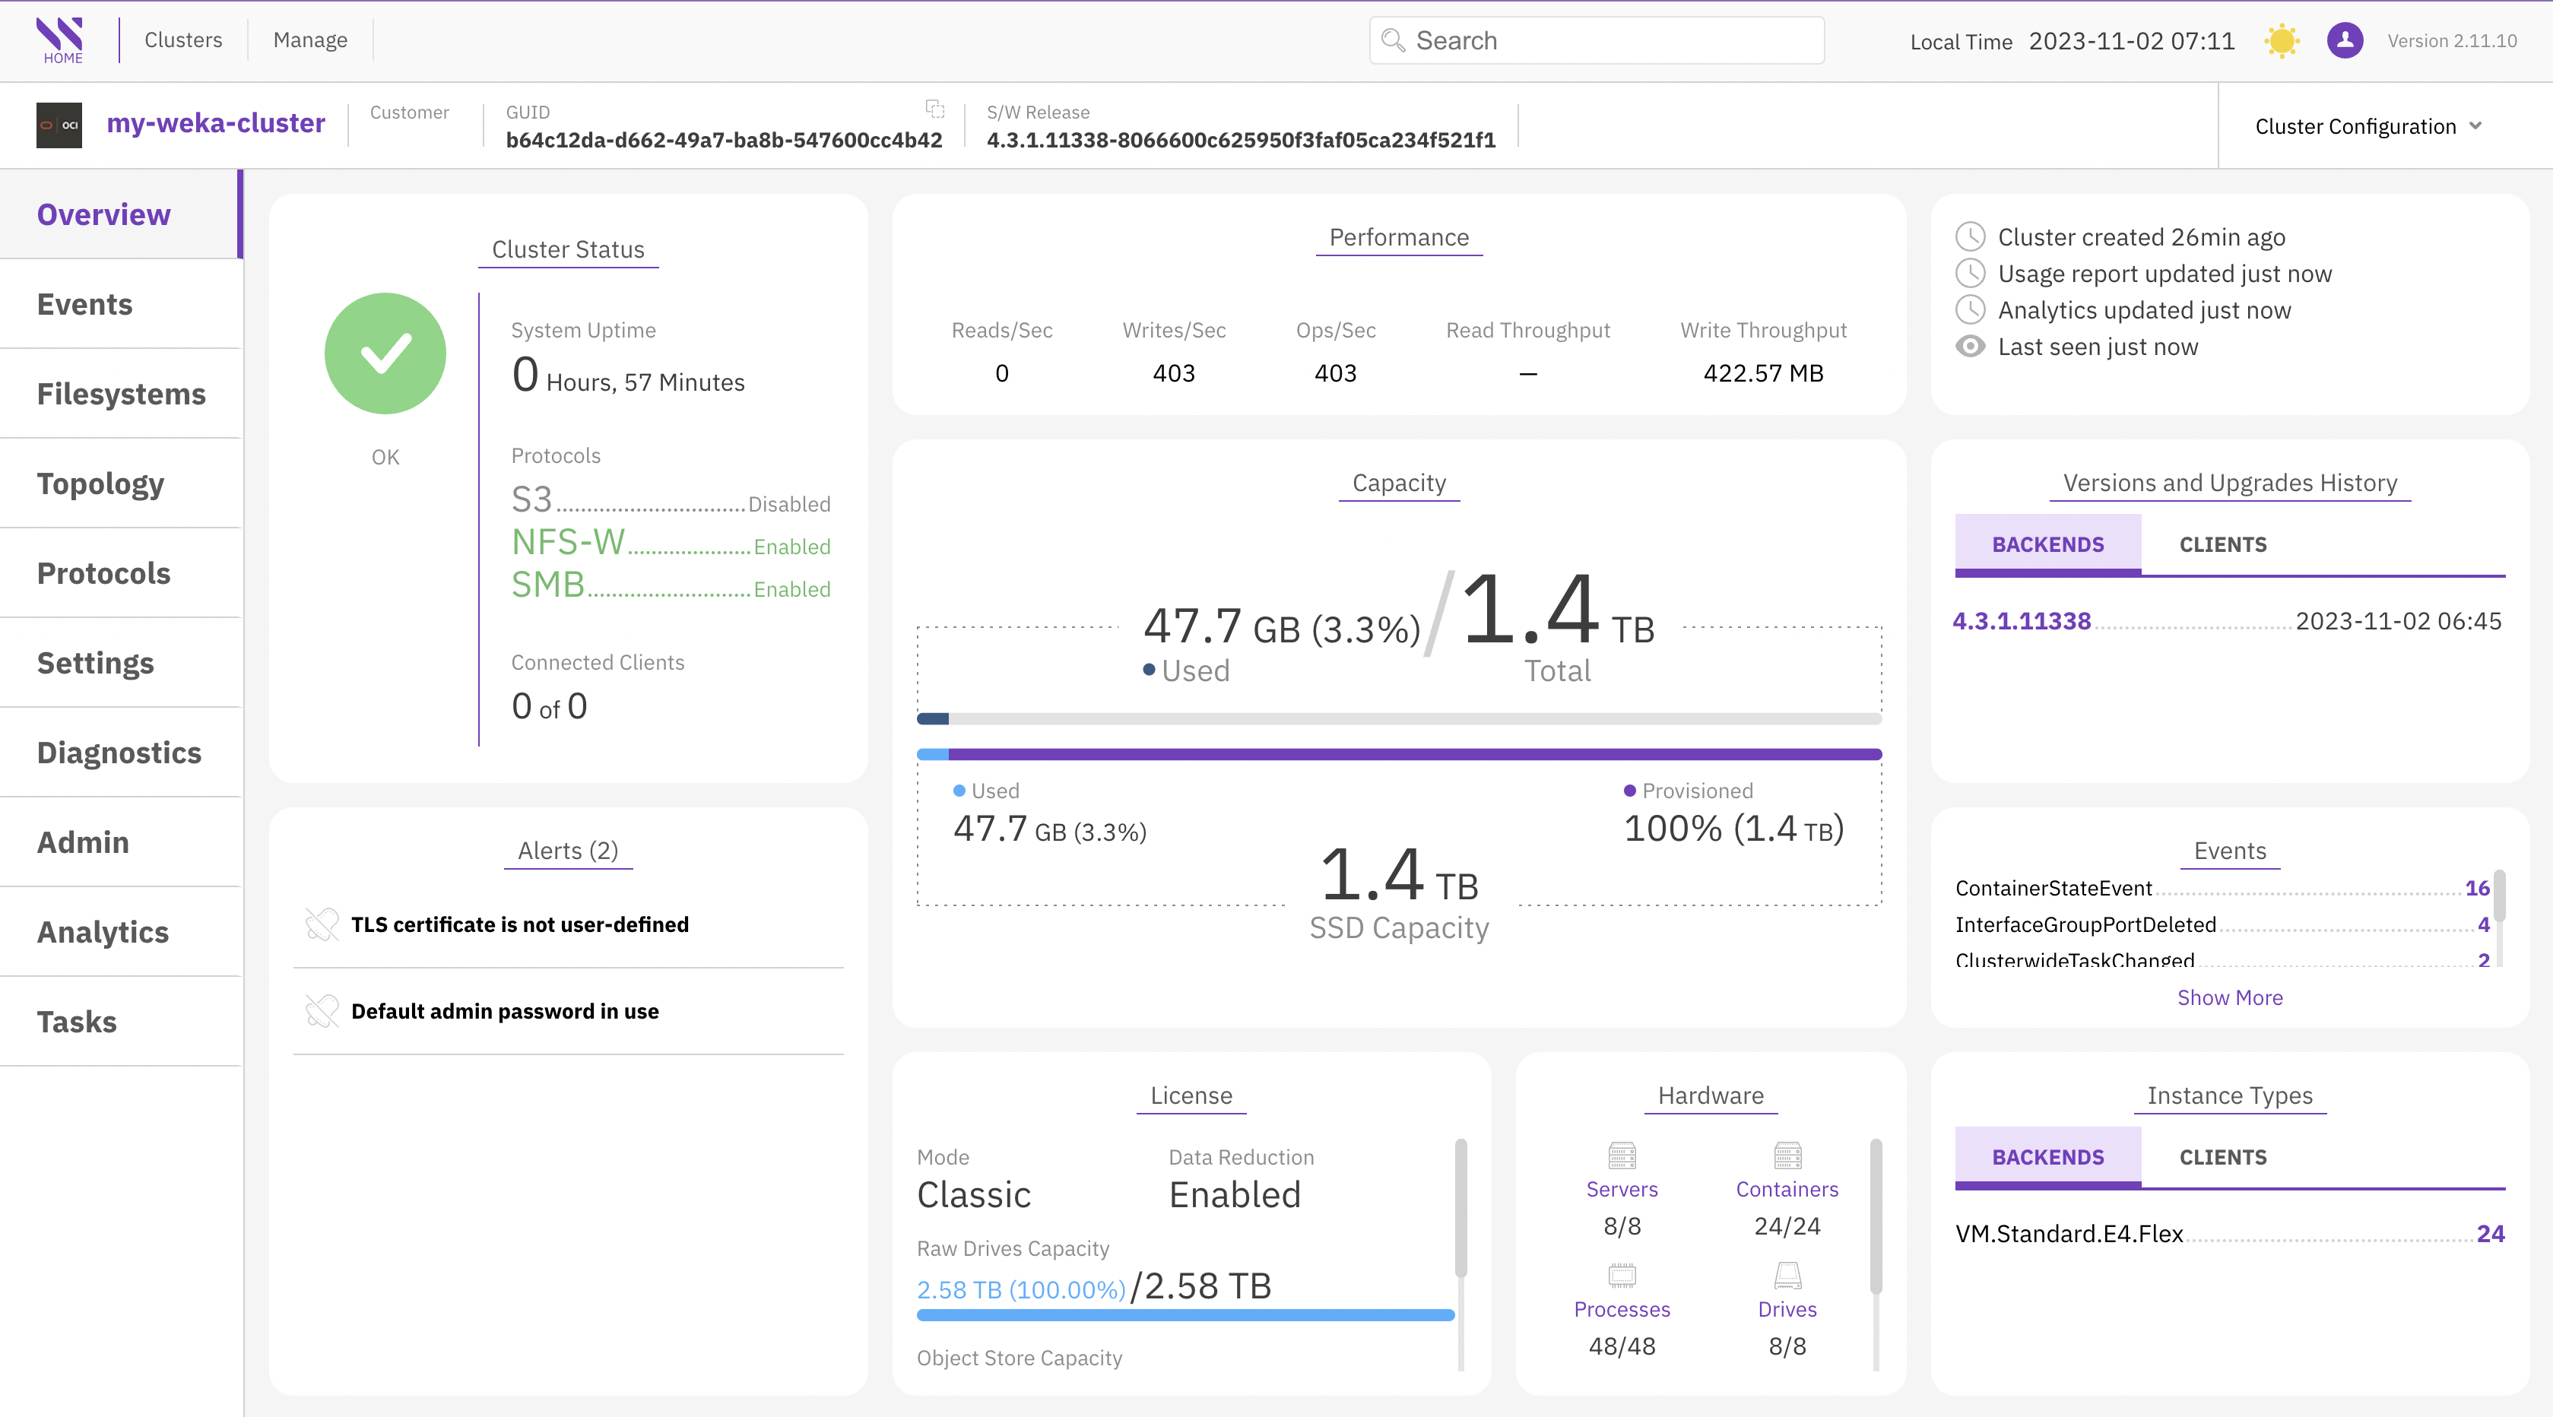Click the Containers hardware icon
This screenshot has width=2553, height=1417.
pos(1787,1155)
